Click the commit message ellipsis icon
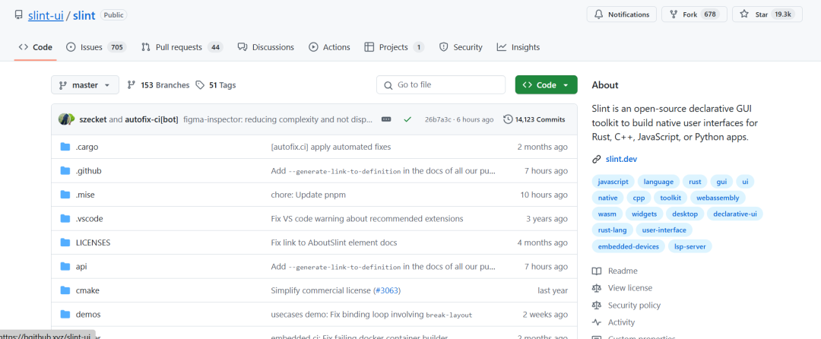 386,119
